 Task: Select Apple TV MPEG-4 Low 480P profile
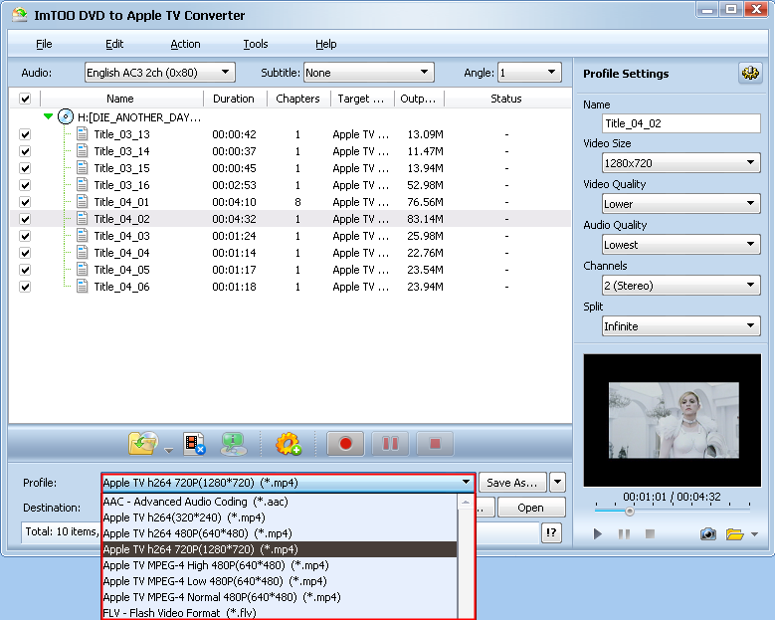280,581
